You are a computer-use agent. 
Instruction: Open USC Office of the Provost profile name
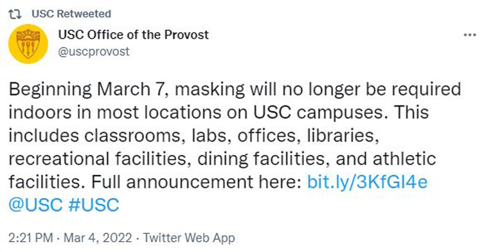134,35
